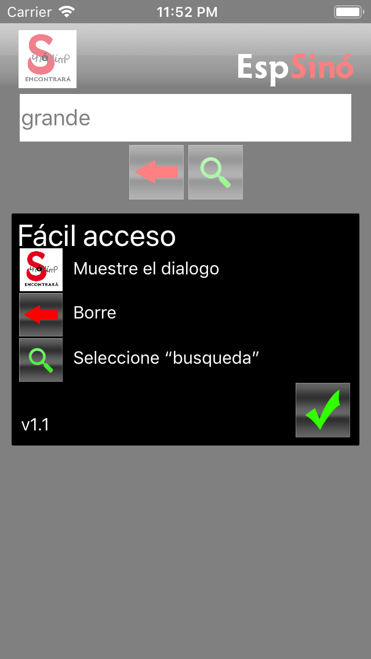The height and width of the screenshot is (659, 371).
Task: Tap the green magnifying glass search button
Action: click(x=216, y=172)
